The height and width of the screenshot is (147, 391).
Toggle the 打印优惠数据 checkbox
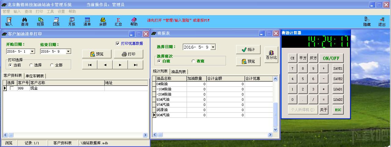[x=118, y=44]
